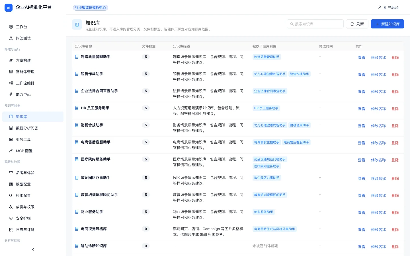The height and width of the screenshot is (256, 410).
Task: Click the 电商卖货主播助手 tag
Action: click(266, 142)
